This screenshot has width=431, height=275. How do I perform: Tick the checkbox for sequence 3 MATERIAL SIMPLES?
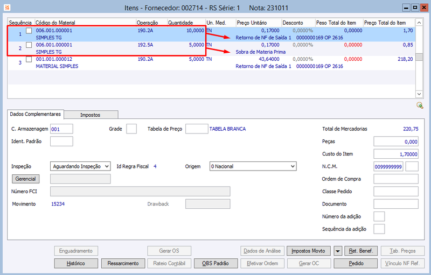[x=29, y=59]
